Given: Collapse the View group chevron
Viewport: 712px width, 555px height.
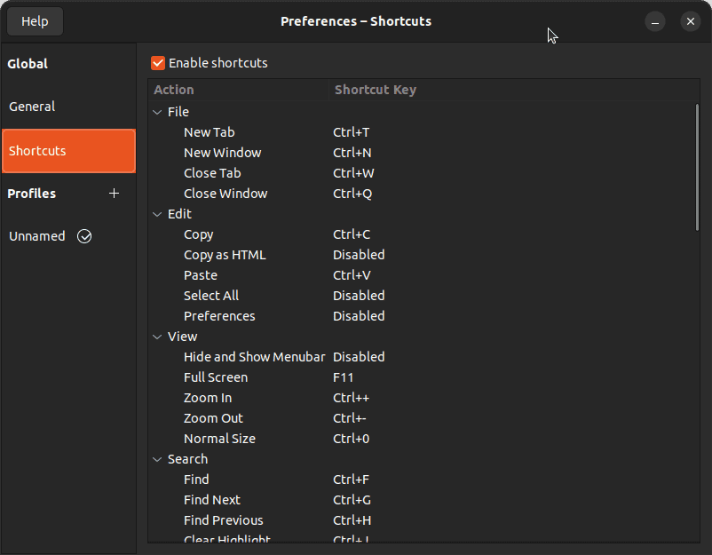Looking at the screenshot, I should (x=157, y=337).
